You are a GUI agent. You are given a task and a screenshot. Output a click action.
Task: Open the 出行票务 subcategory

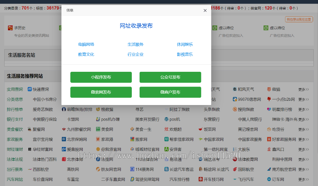(15, 169)
